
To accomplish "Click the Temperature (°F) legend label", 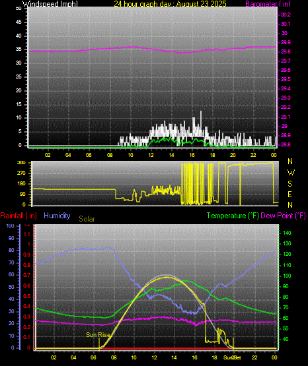I will coord(233,216).
